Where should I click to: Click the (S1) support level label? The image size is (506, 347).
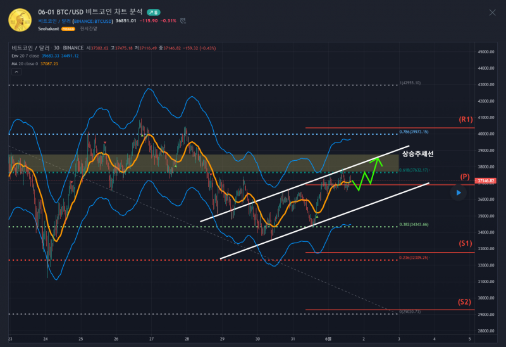point(466,243)
